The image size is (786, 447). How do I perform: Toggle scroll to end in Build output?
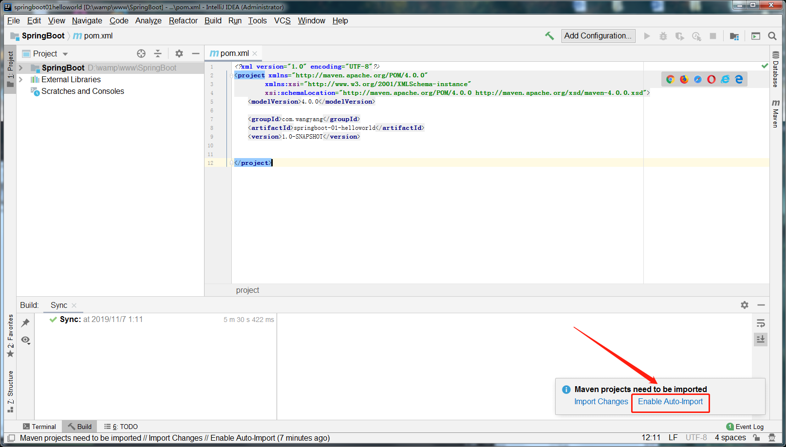point(761,339)
